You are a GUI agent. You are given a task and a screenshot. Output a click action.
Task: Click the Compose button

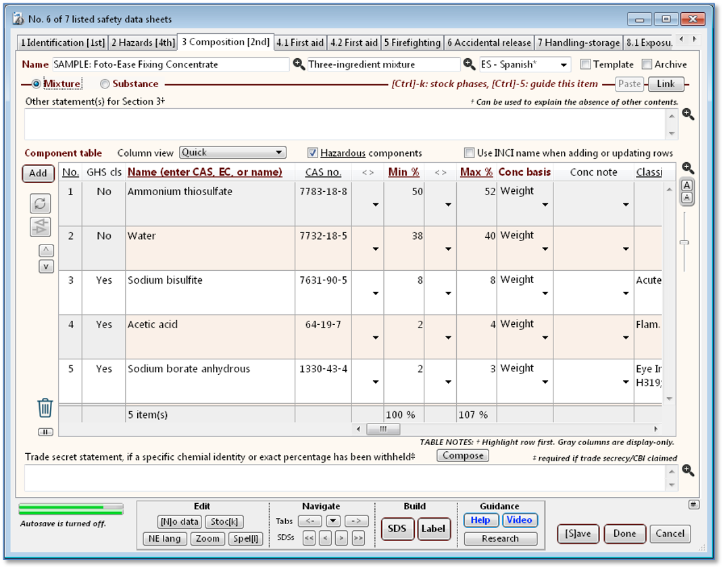[463, 455]
